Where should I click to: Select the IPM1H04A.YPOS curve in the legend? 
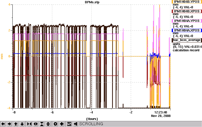click(187, 21)
